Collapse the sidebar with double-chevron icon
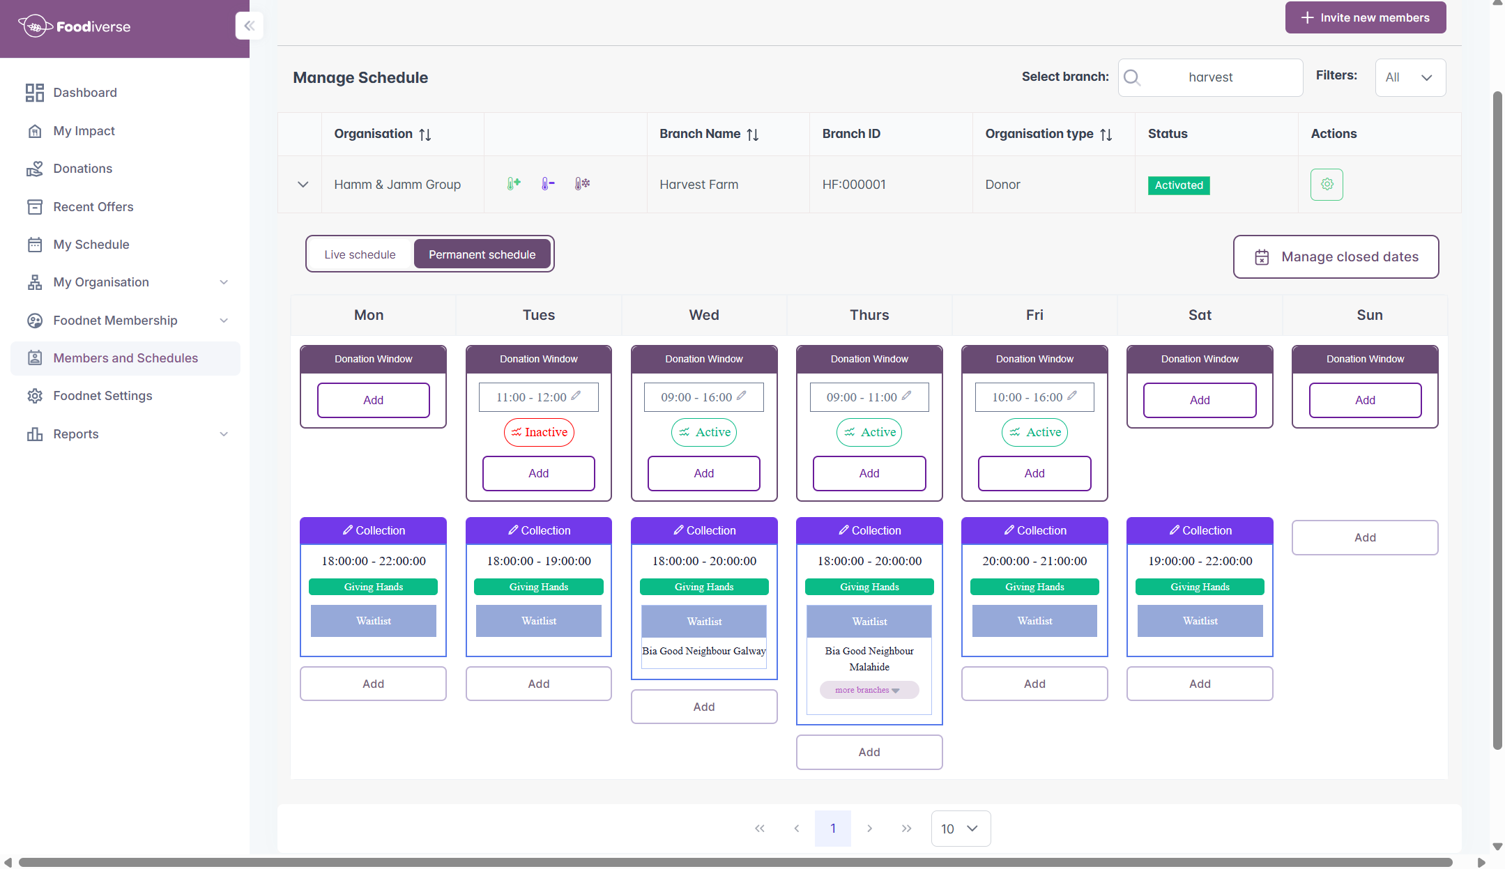 [x=249, y=26]
